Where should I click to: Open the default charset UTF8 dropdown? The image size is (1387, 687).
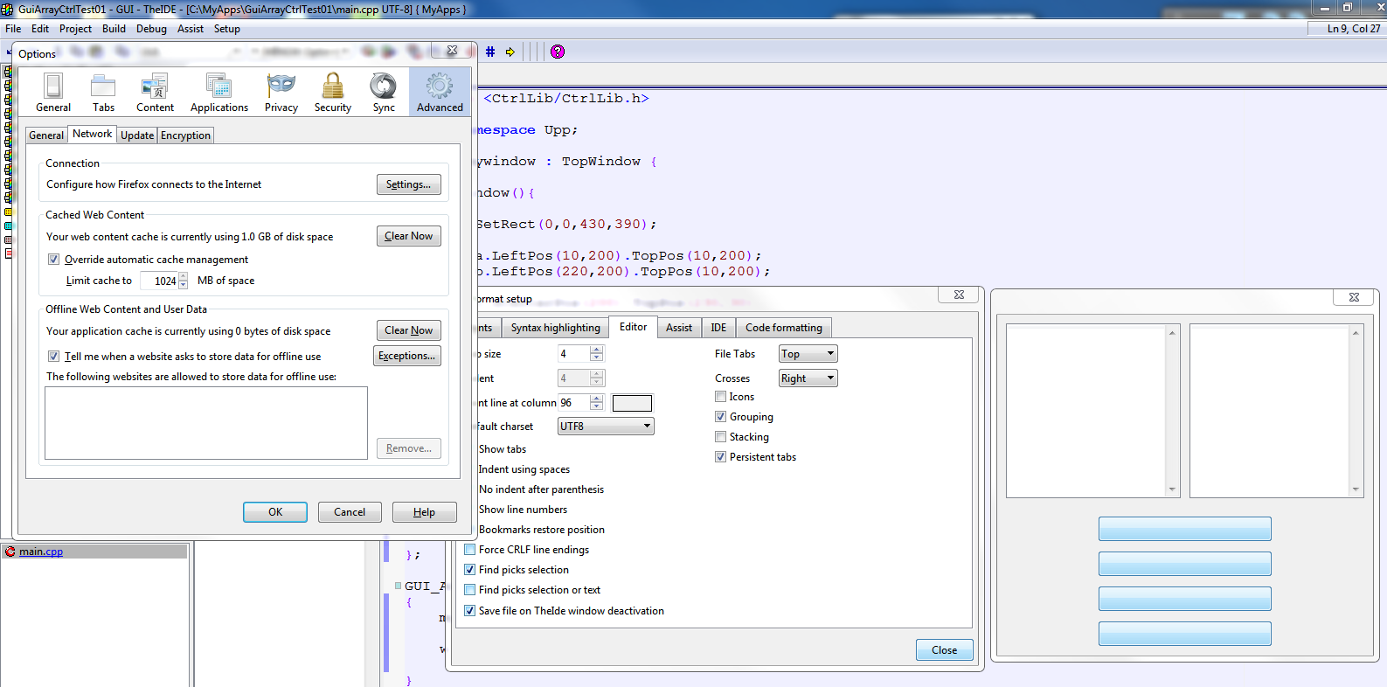click(606, 427)
